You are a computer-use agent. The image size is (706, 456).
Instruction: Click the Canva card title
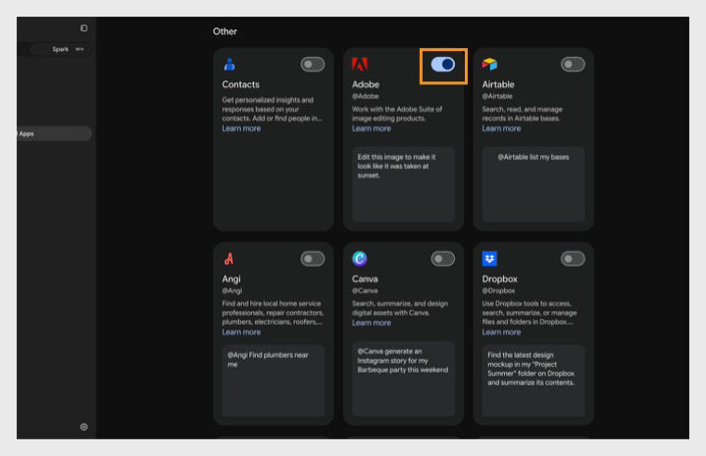coord(365,279)
